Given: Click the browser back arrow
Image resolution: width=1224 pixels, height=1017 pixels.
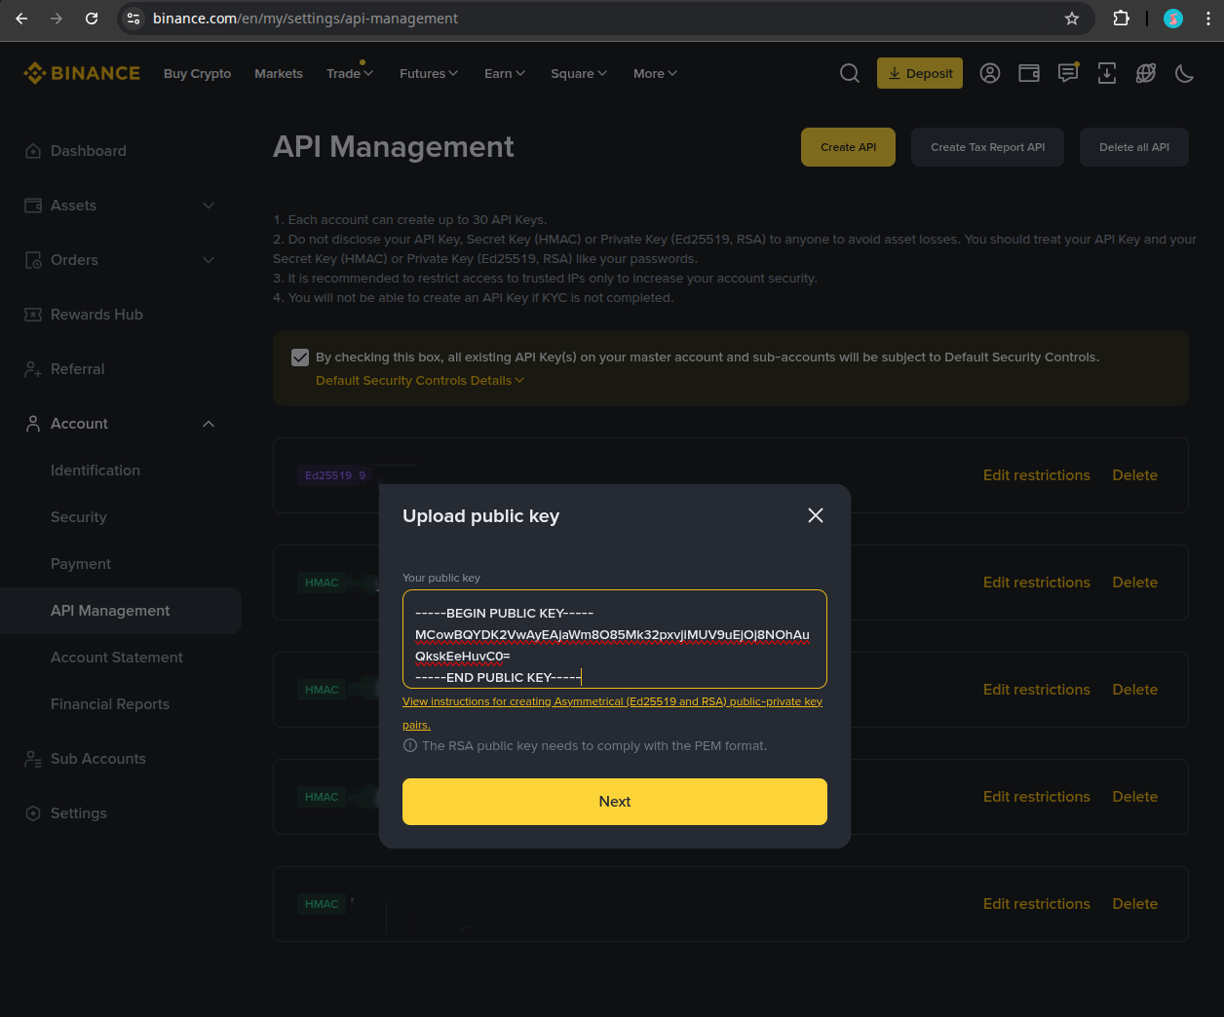Looking at the screenshot, I should [21, 19].
